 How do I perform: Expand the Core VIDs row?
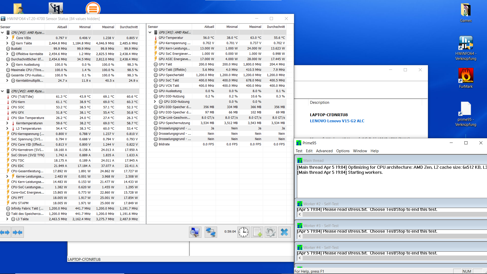(x=7, y=38)
